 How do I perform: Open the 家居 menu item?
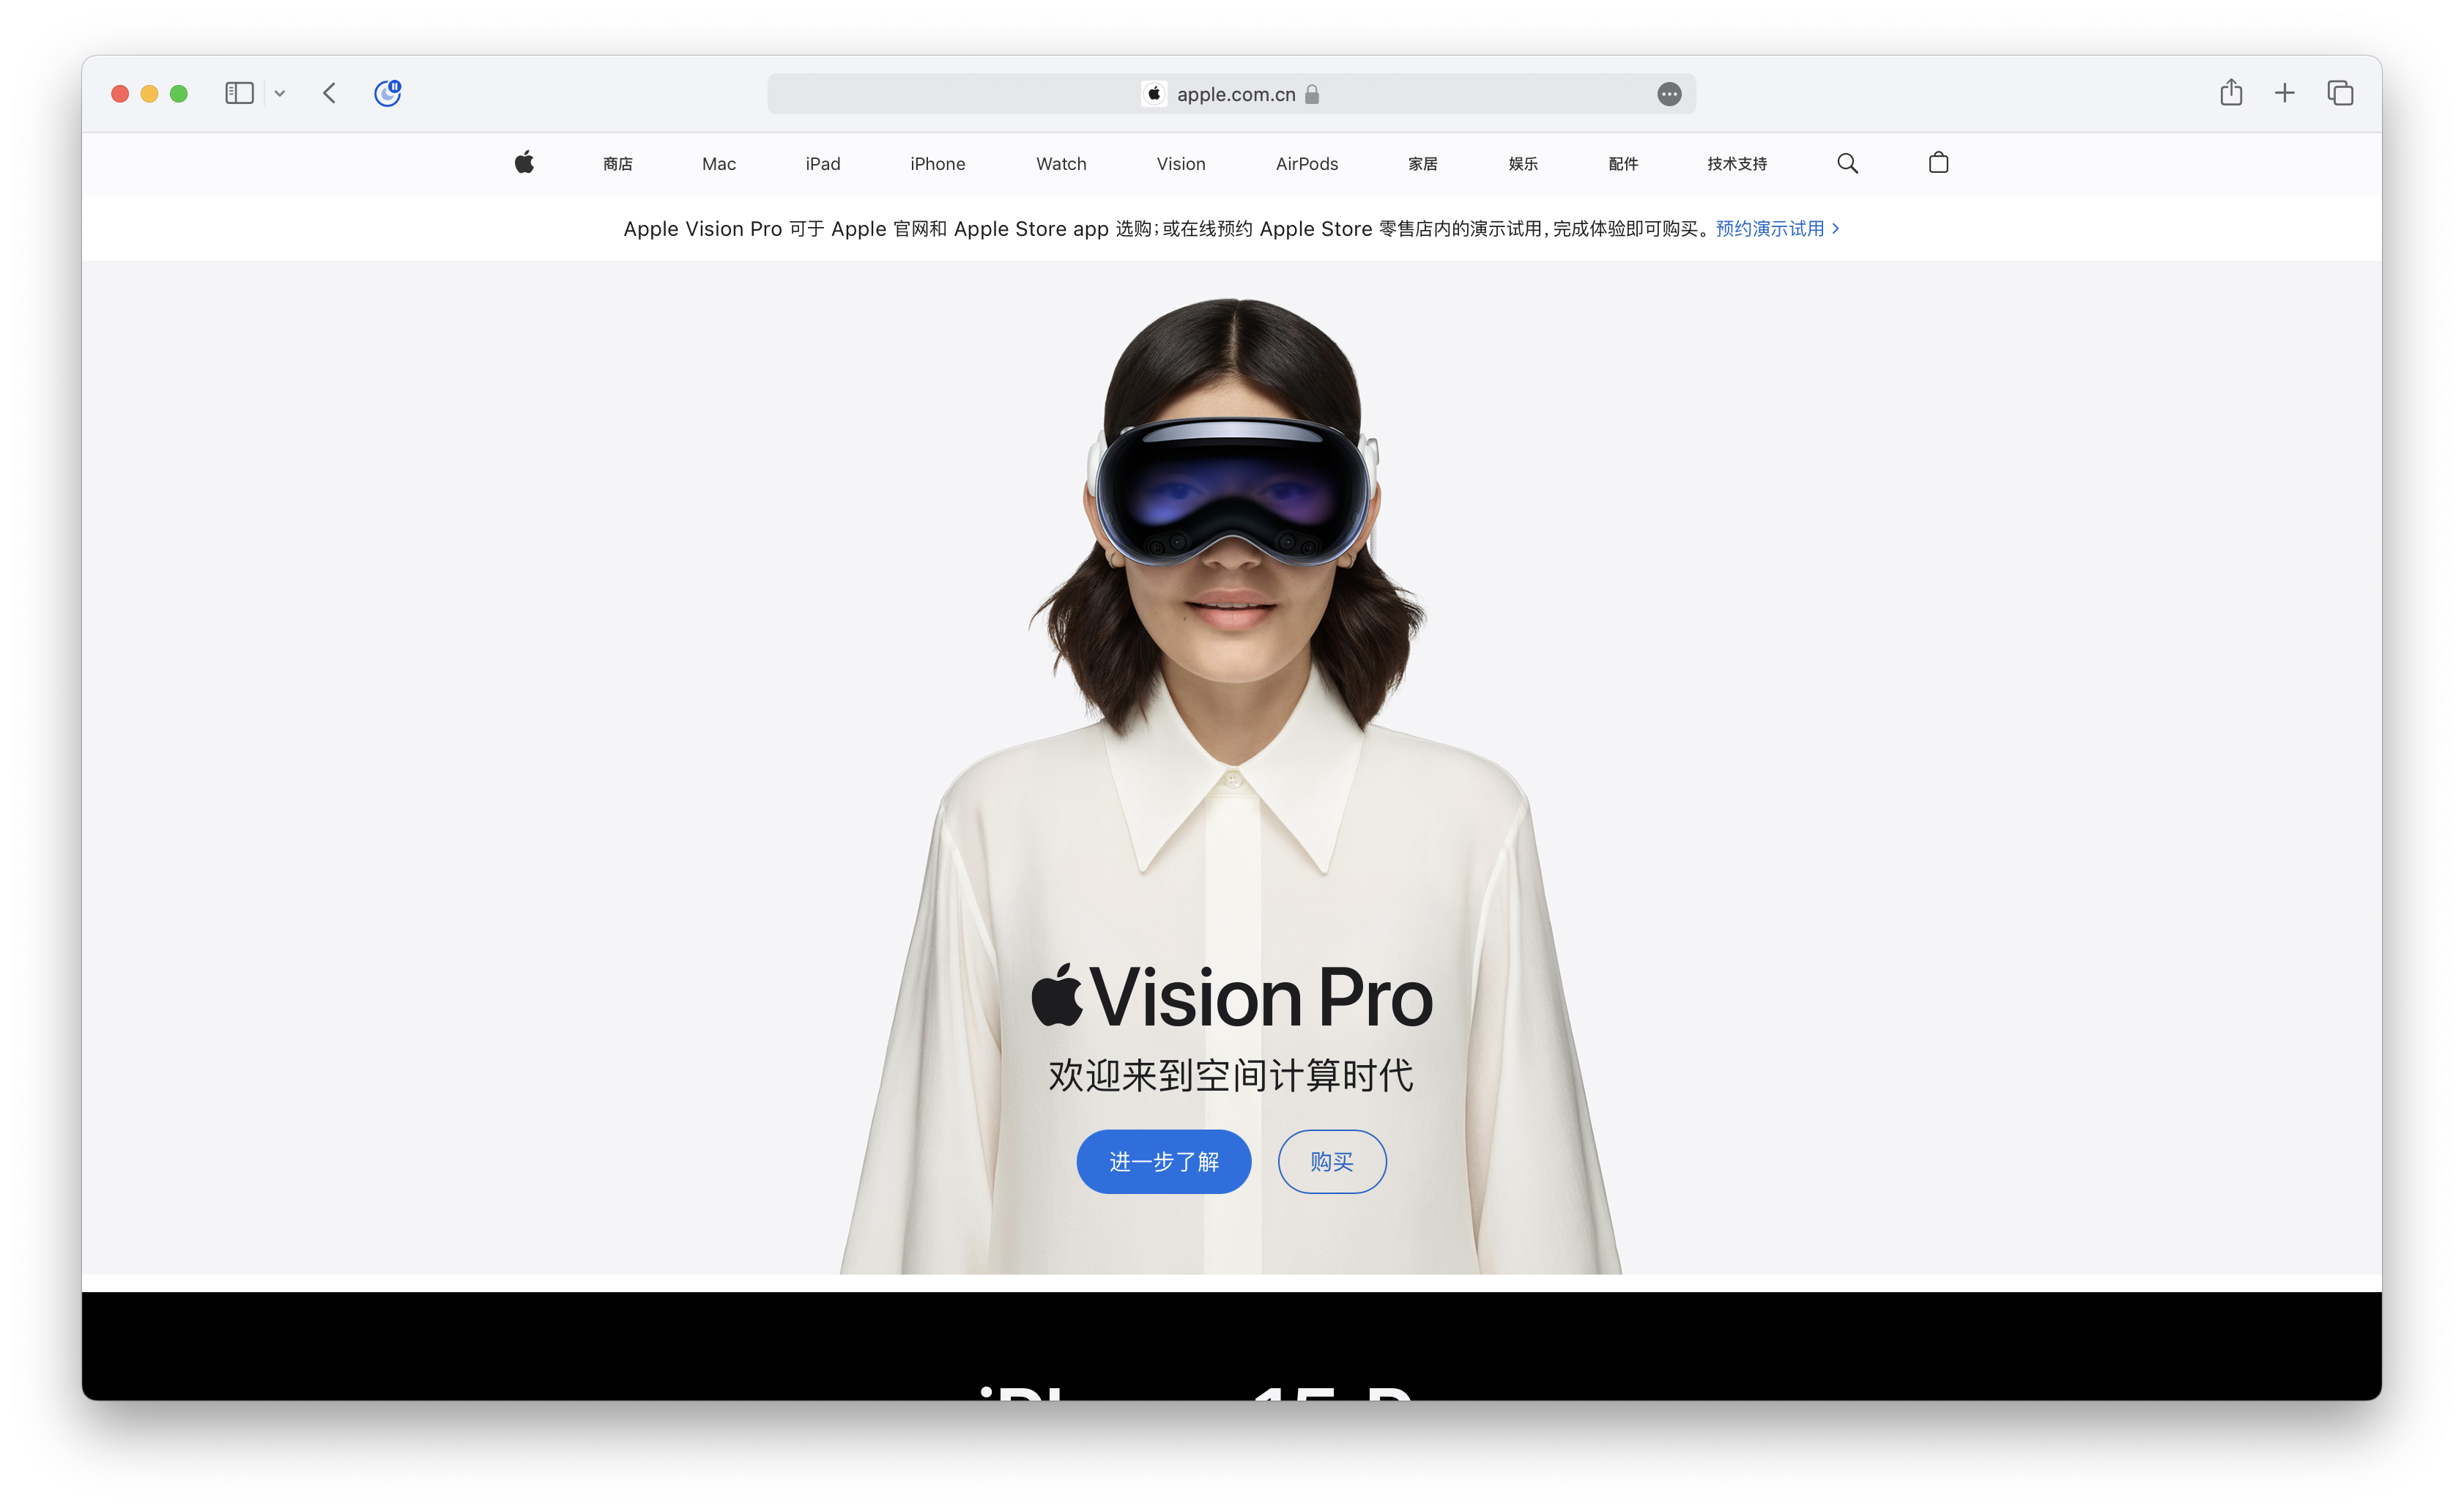coord(1423,164)
